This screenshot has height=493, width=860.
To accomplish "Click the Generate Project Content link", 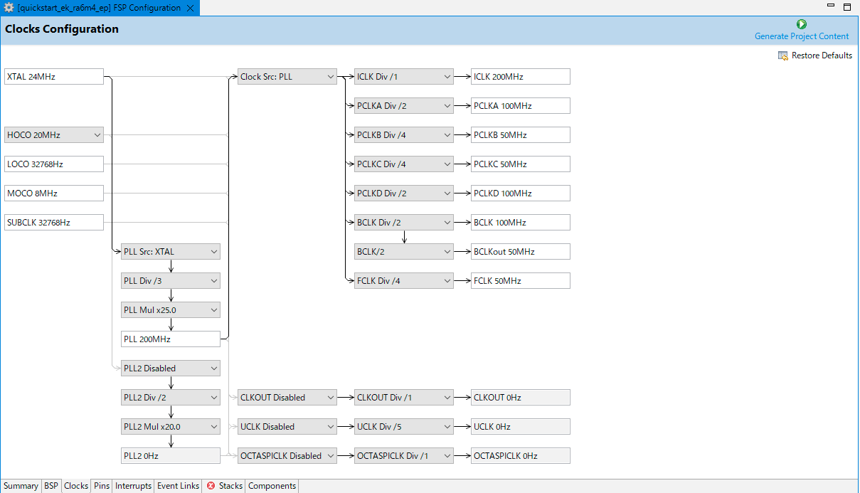I will [x=802, y=36].
